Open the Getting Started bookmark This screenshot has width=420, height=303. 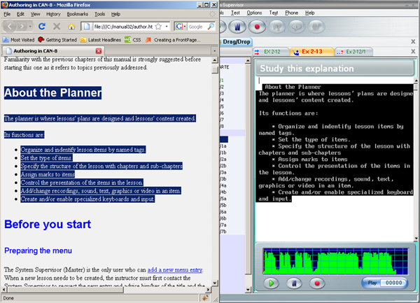click(x=59, y=39)
